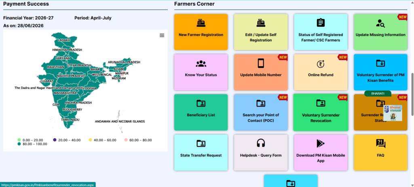
Task: Click the FAQ speech bubble icon
Action: [380, 143]
